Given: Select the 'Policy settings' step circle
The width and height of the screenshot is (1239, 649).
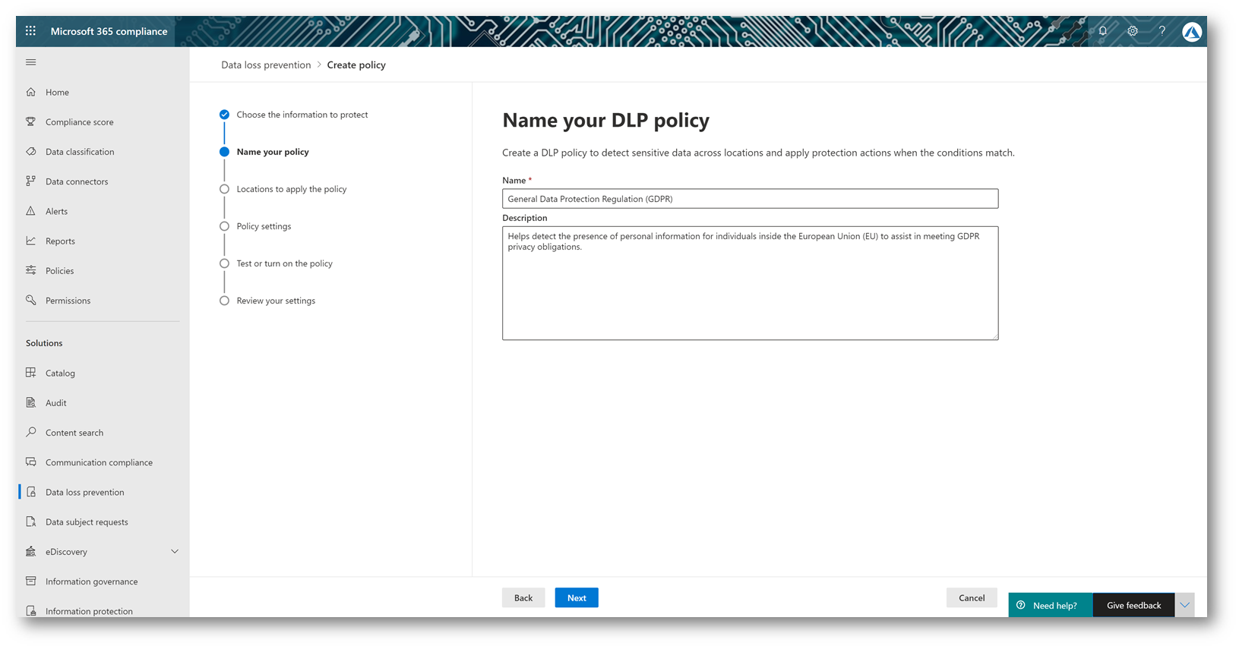Looking at the screenshot, I should (x=224, y=226).
